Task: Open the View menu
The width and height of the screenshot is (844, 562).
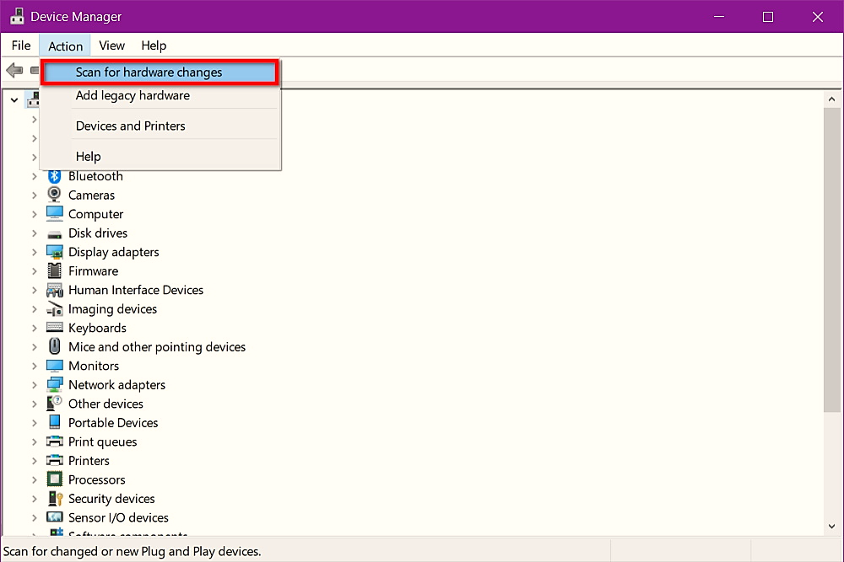Action: [x=111, y=45]
